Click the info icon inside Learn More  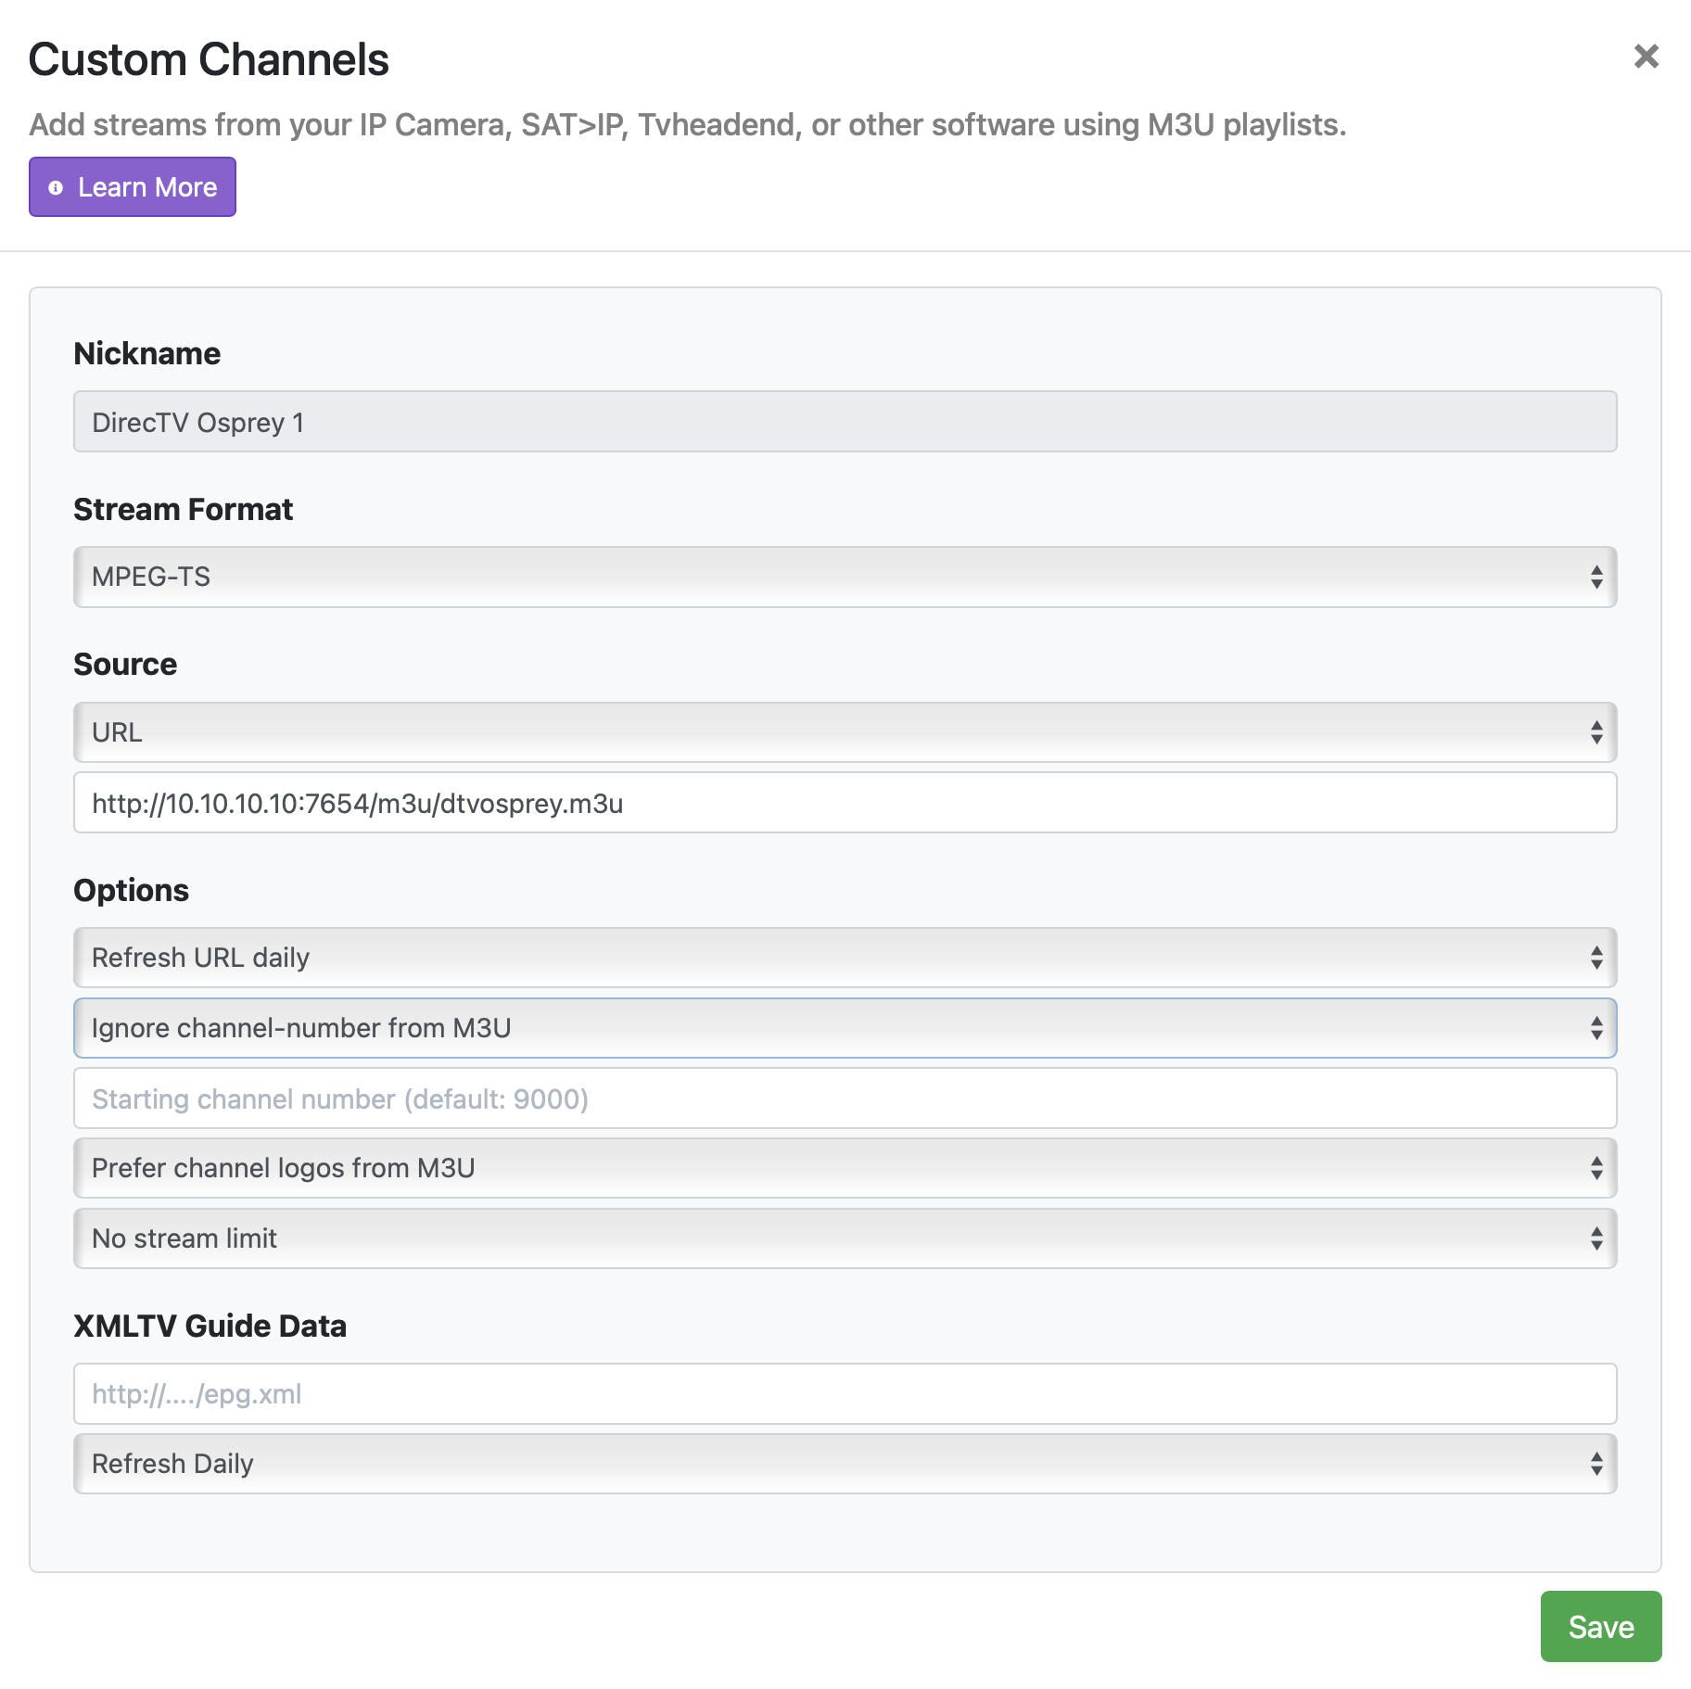pyautogui.click(x=56, y=187)
